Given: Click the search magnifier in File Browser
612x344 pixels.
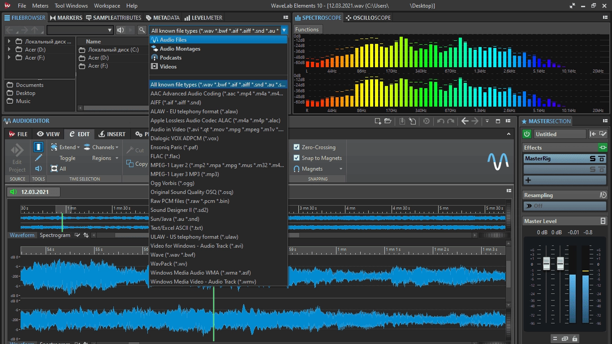Looking at the screenshot, I should (142, 30).
